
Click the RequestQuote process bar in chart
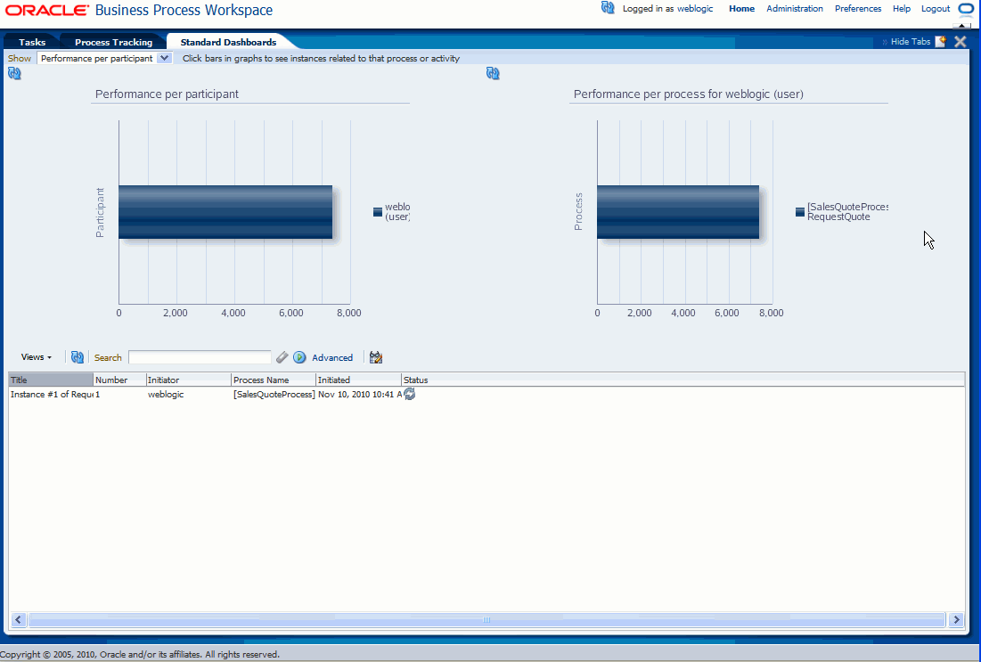coord(678,211)
